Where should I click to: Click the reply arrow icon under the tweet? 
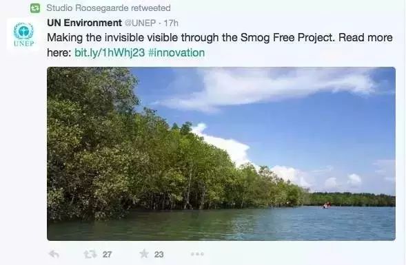(x=54, y=254)
